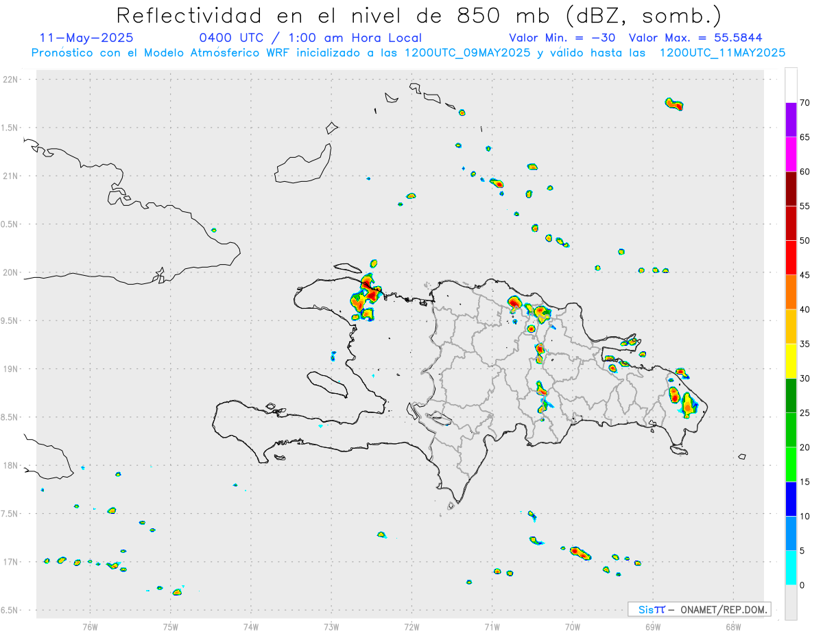Select the bright red 45-50 dBZ swatch
The width and height of the screenshot is (823, 636).
pyautogui.click(x=791, y=258)
